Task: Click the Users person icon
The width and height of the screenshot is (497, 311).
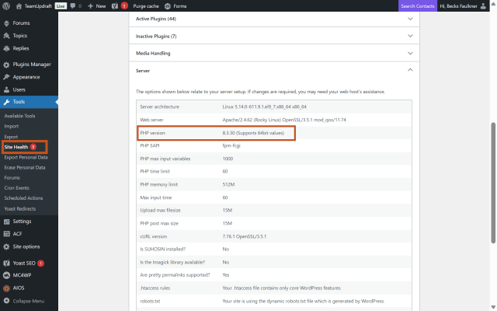Action: pos(6,90)
